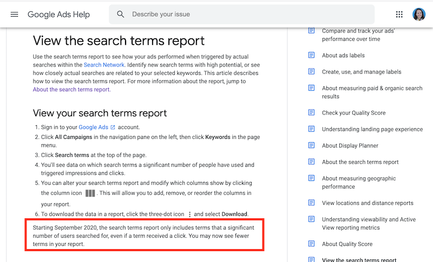This screenshot has height=262, width=433.
Task: Follow the Search Network link
Action: 104,65
